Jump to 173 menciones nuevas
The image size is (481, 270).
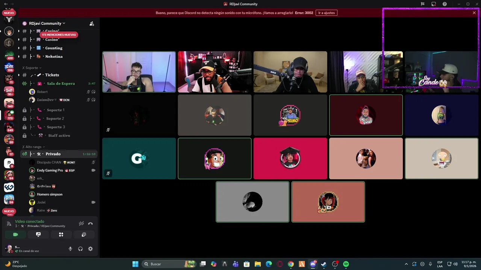[59, 34]
